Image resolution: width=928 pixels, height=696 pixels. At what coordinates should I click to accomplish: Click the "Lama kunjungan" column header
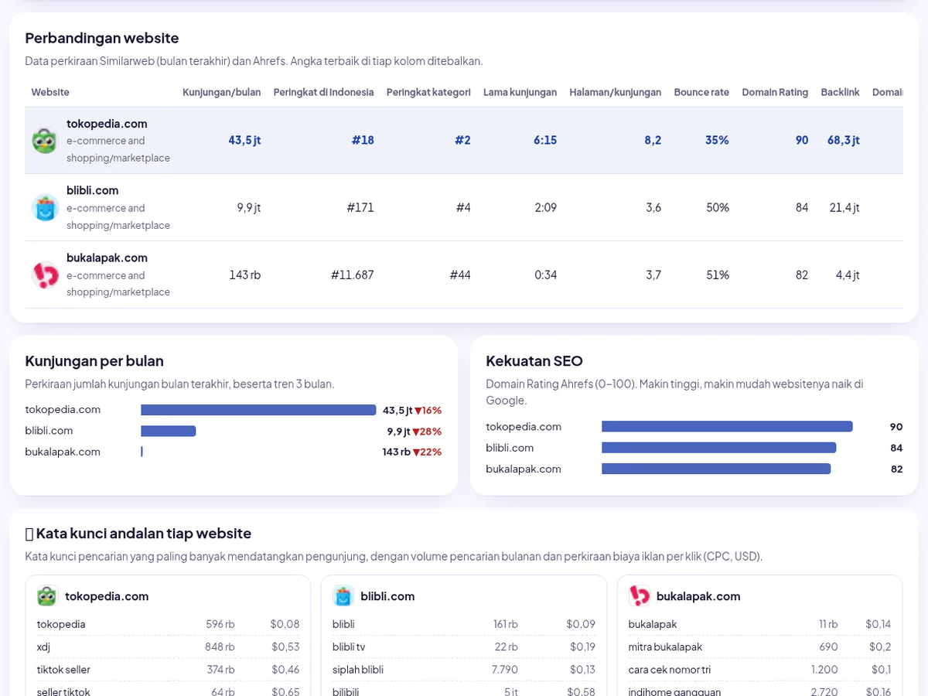tap(520, 92)
